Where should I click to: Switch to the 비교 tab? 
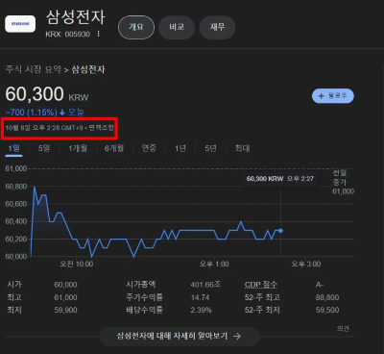[x=177, y=27]
